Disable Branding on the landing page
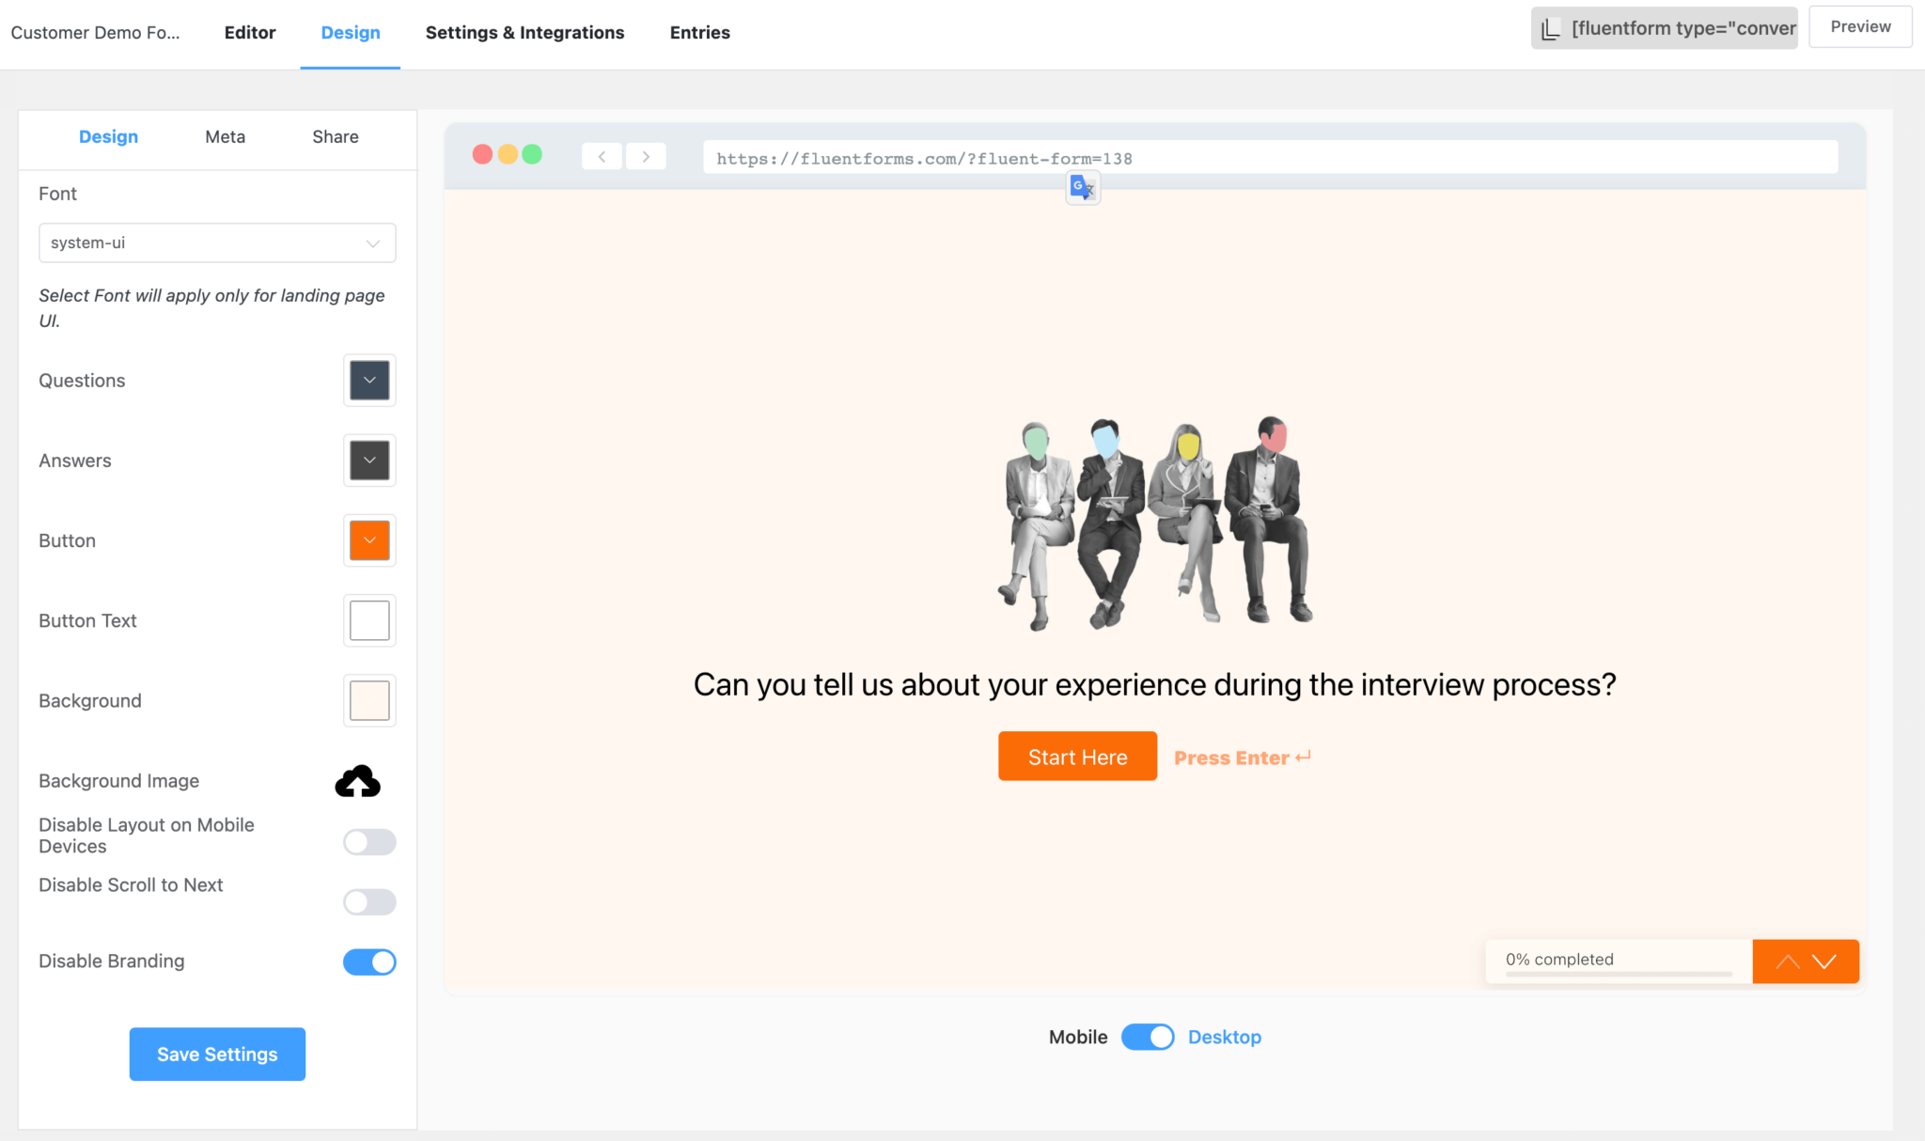Screen dimensions: 1925x1141 pyautogui.click(x=369, y=961)
